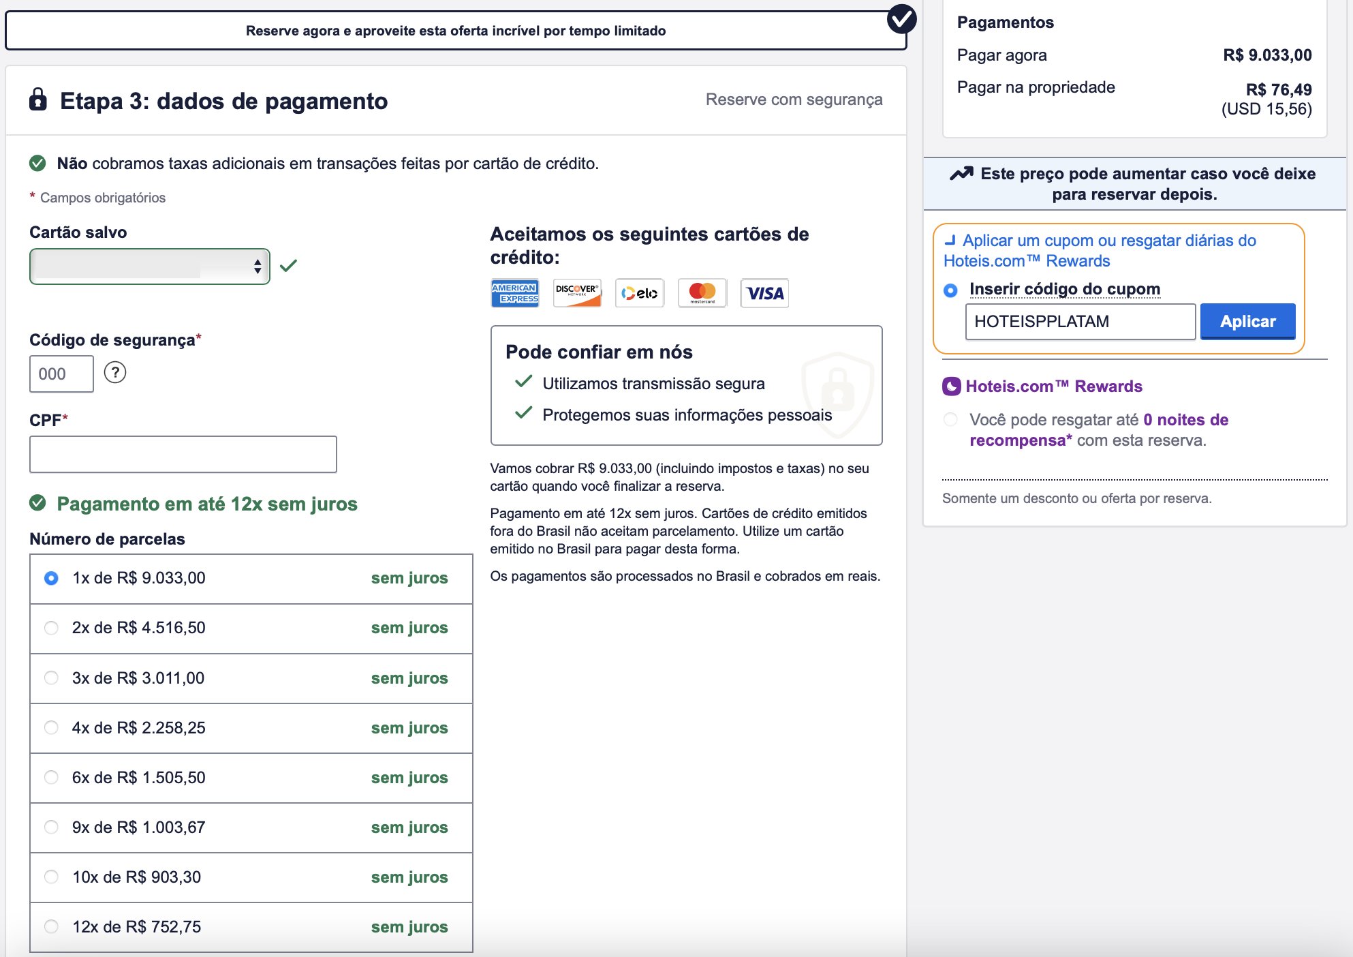Select the redeem reward nights radio option
The height and width of the screenshot is (957, 1353).
coord(950,419)
